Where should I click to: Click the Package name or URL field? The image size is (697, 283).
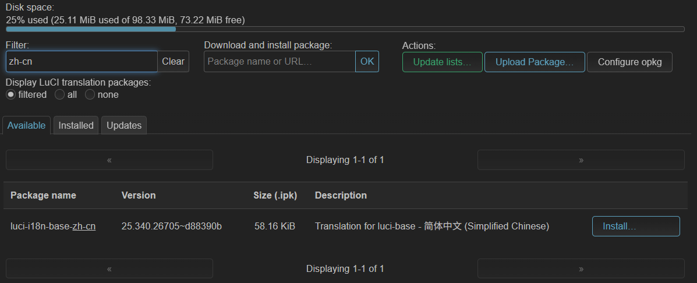(279, 62)
